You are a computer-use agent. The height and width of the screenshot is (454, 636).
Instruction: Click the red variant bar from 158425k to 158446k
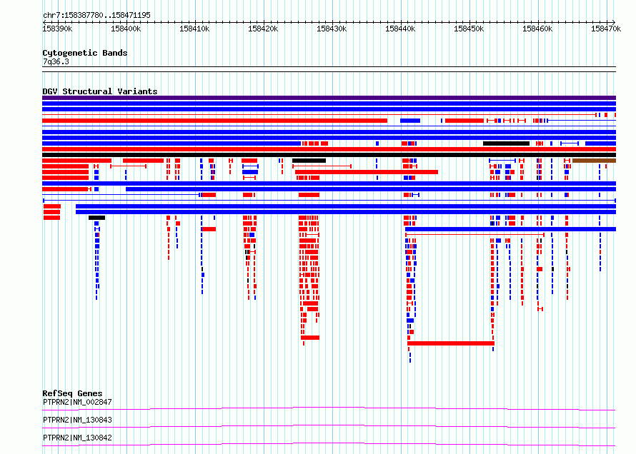click(367, 172)
